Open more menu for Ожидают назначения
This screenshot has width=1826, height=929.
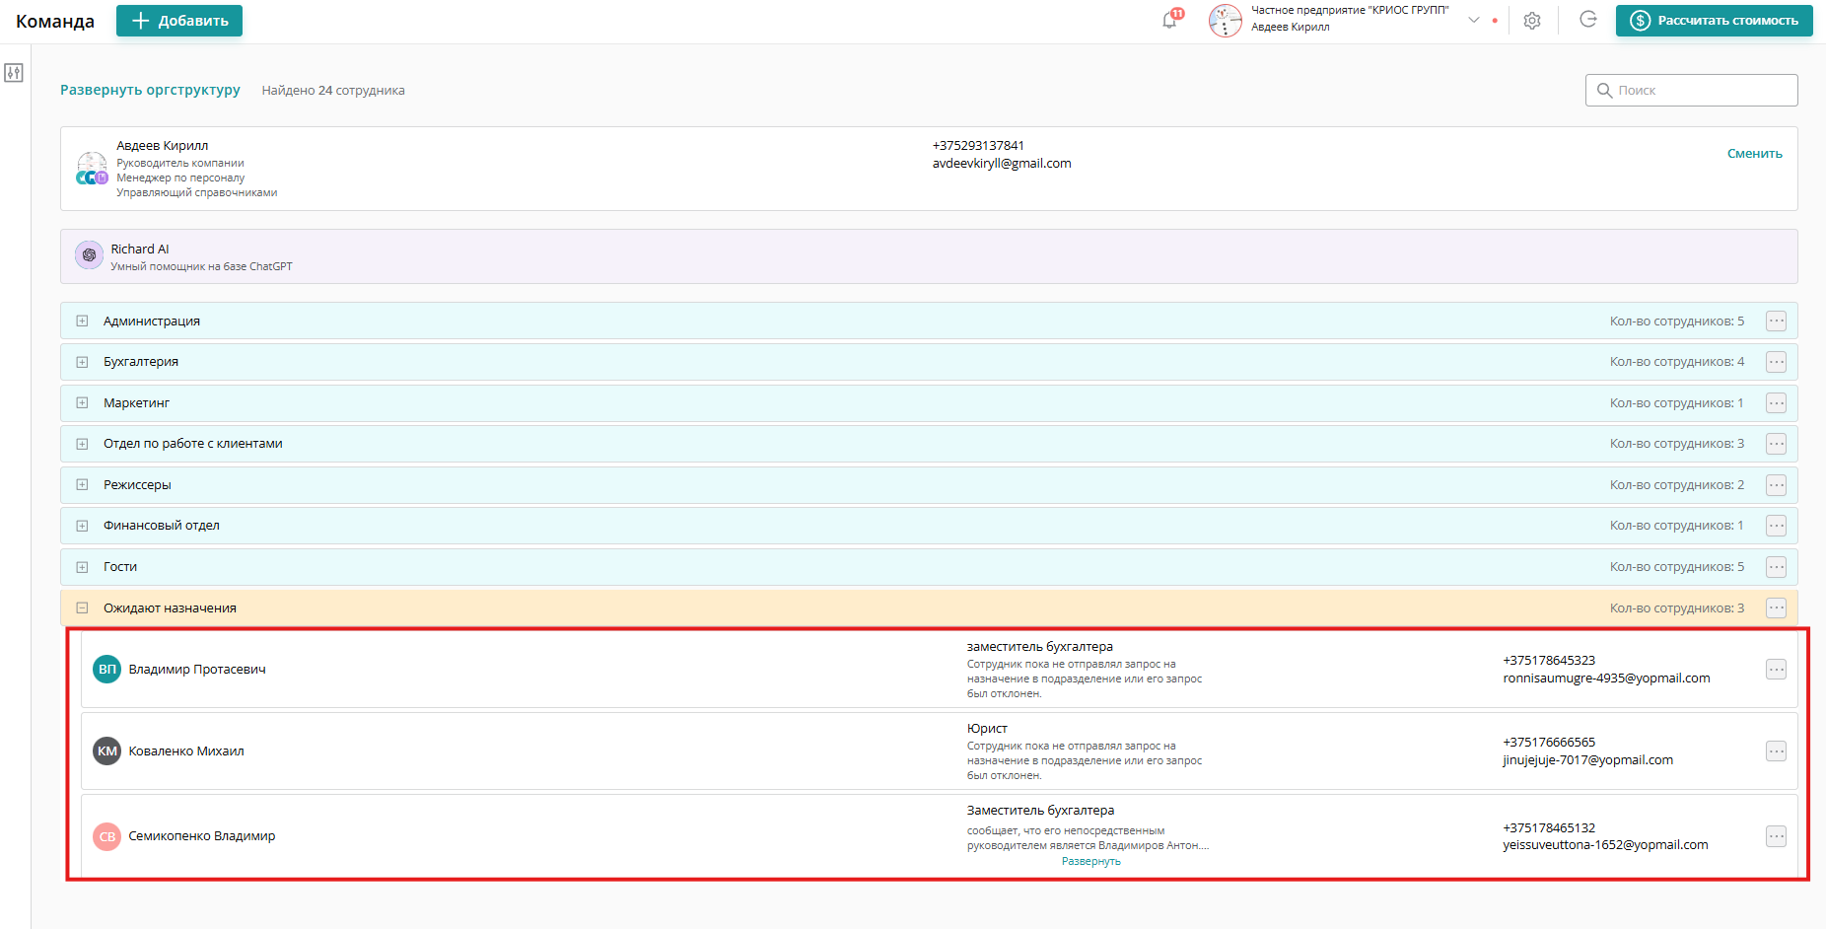(1776, 608)
